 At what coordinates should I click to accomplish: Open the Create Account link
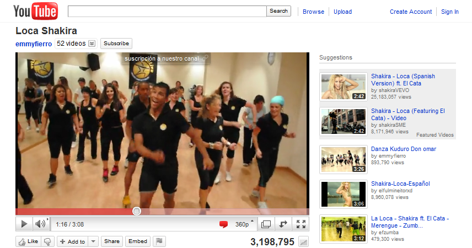coord(411,12)
